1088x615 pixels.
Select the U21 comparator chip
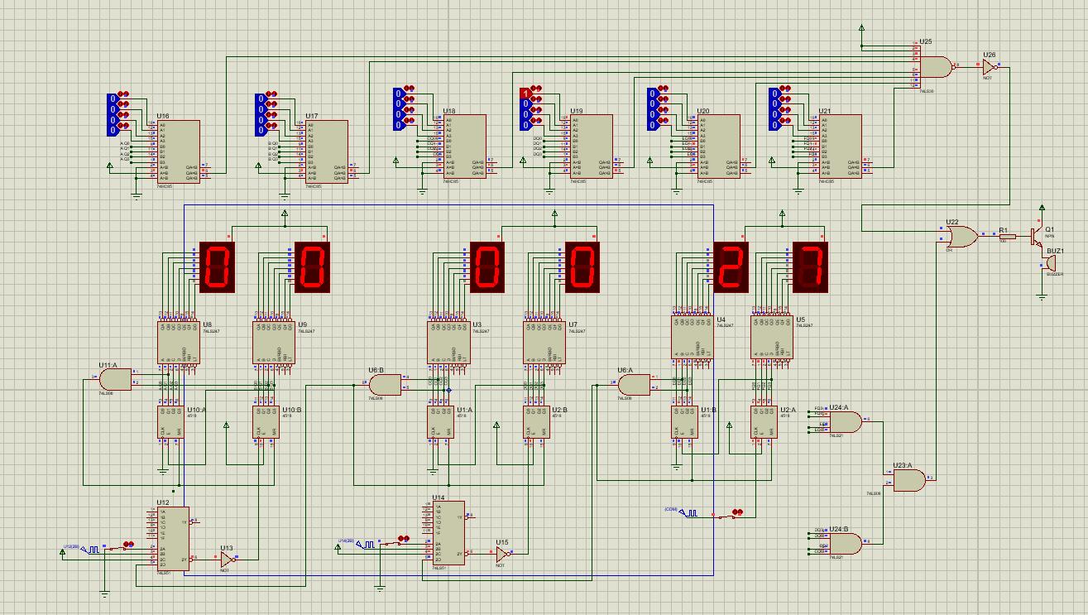pos(840,146)
